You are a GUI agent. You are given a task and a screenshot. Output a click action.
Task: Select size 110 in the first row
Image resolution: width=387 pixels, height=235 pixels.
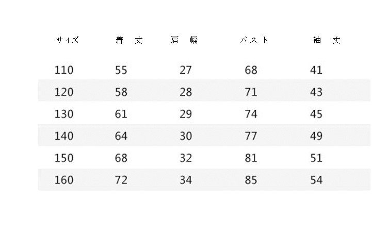point(64,70)
